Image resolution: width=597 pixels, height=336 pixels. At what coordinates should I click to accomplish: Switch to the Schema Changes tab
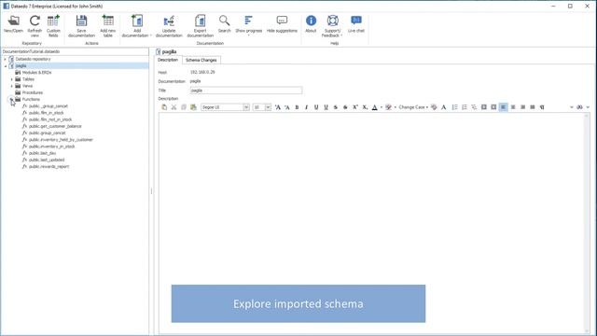(x=201, y=60)
